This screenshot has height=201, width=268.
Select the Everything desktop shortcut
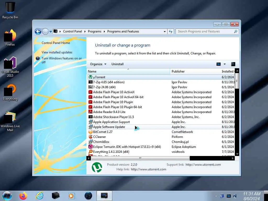[10, 92]
